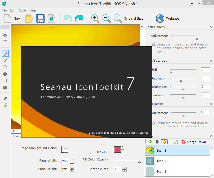Redo the last undone action
The width and height of the screenshot is (214, 178).
click(79, 18)
